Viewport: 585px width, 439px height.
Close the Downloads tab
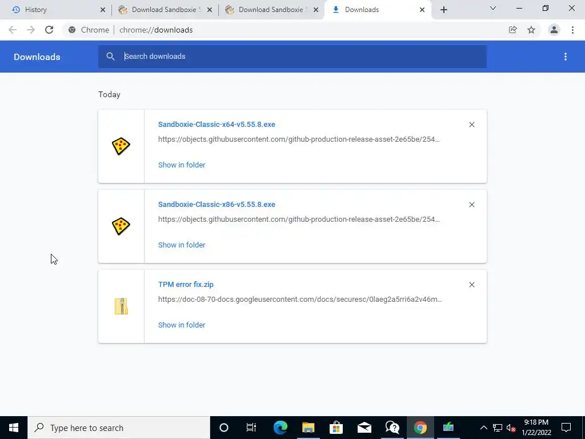(x=422, y=10)
